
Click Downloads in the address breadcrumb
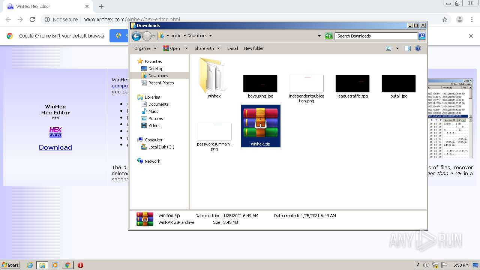197,36
